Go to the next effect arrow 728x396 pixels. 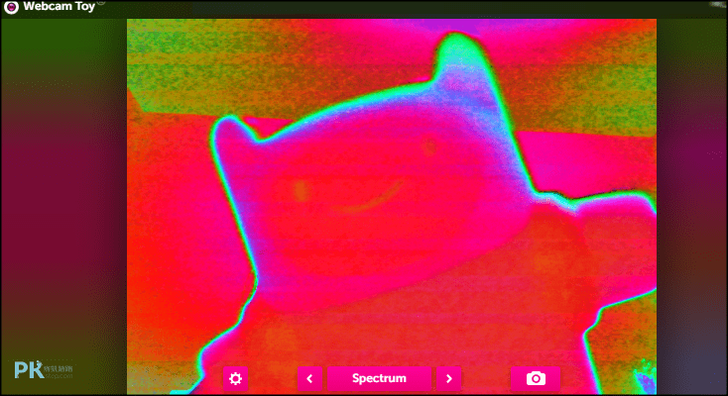(x=448, y=378)
